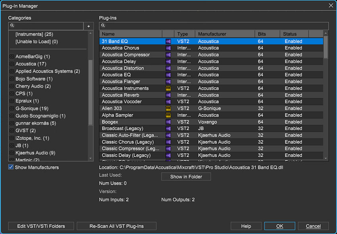Image resolution: width=337 pixels, height=234 pixels.
Task: Click the effect icon beside Acoustica Distortion
Action: click(x=168, y=68)
